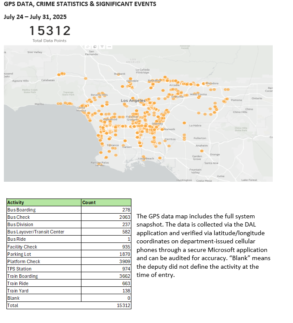The image size is (293, 323).
Task: Click the GPS Data, Crime Statistics heading
Action: click(x=80, y=4)
